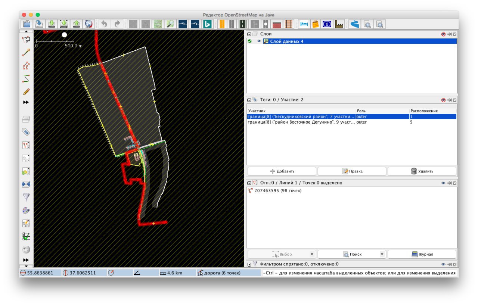Click the Удалить button
The height and width of the screenshot is (305, 478).
422,171
